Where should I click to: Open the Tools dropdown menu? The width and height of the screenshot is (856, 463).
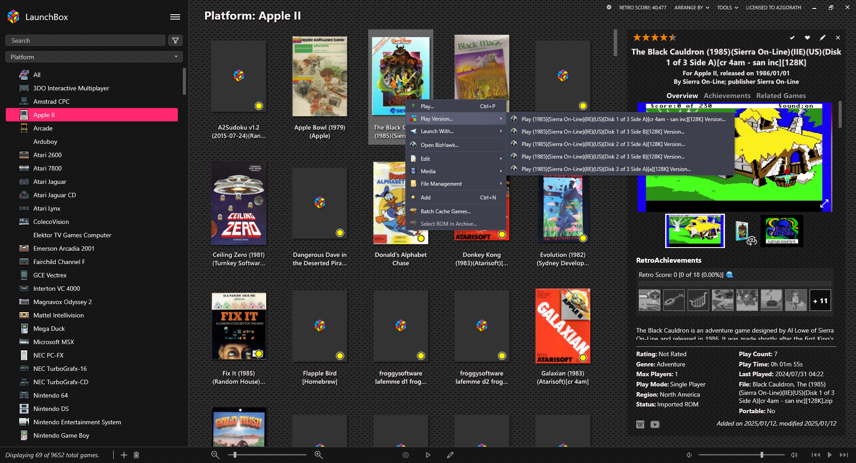(x=728, y=8)
